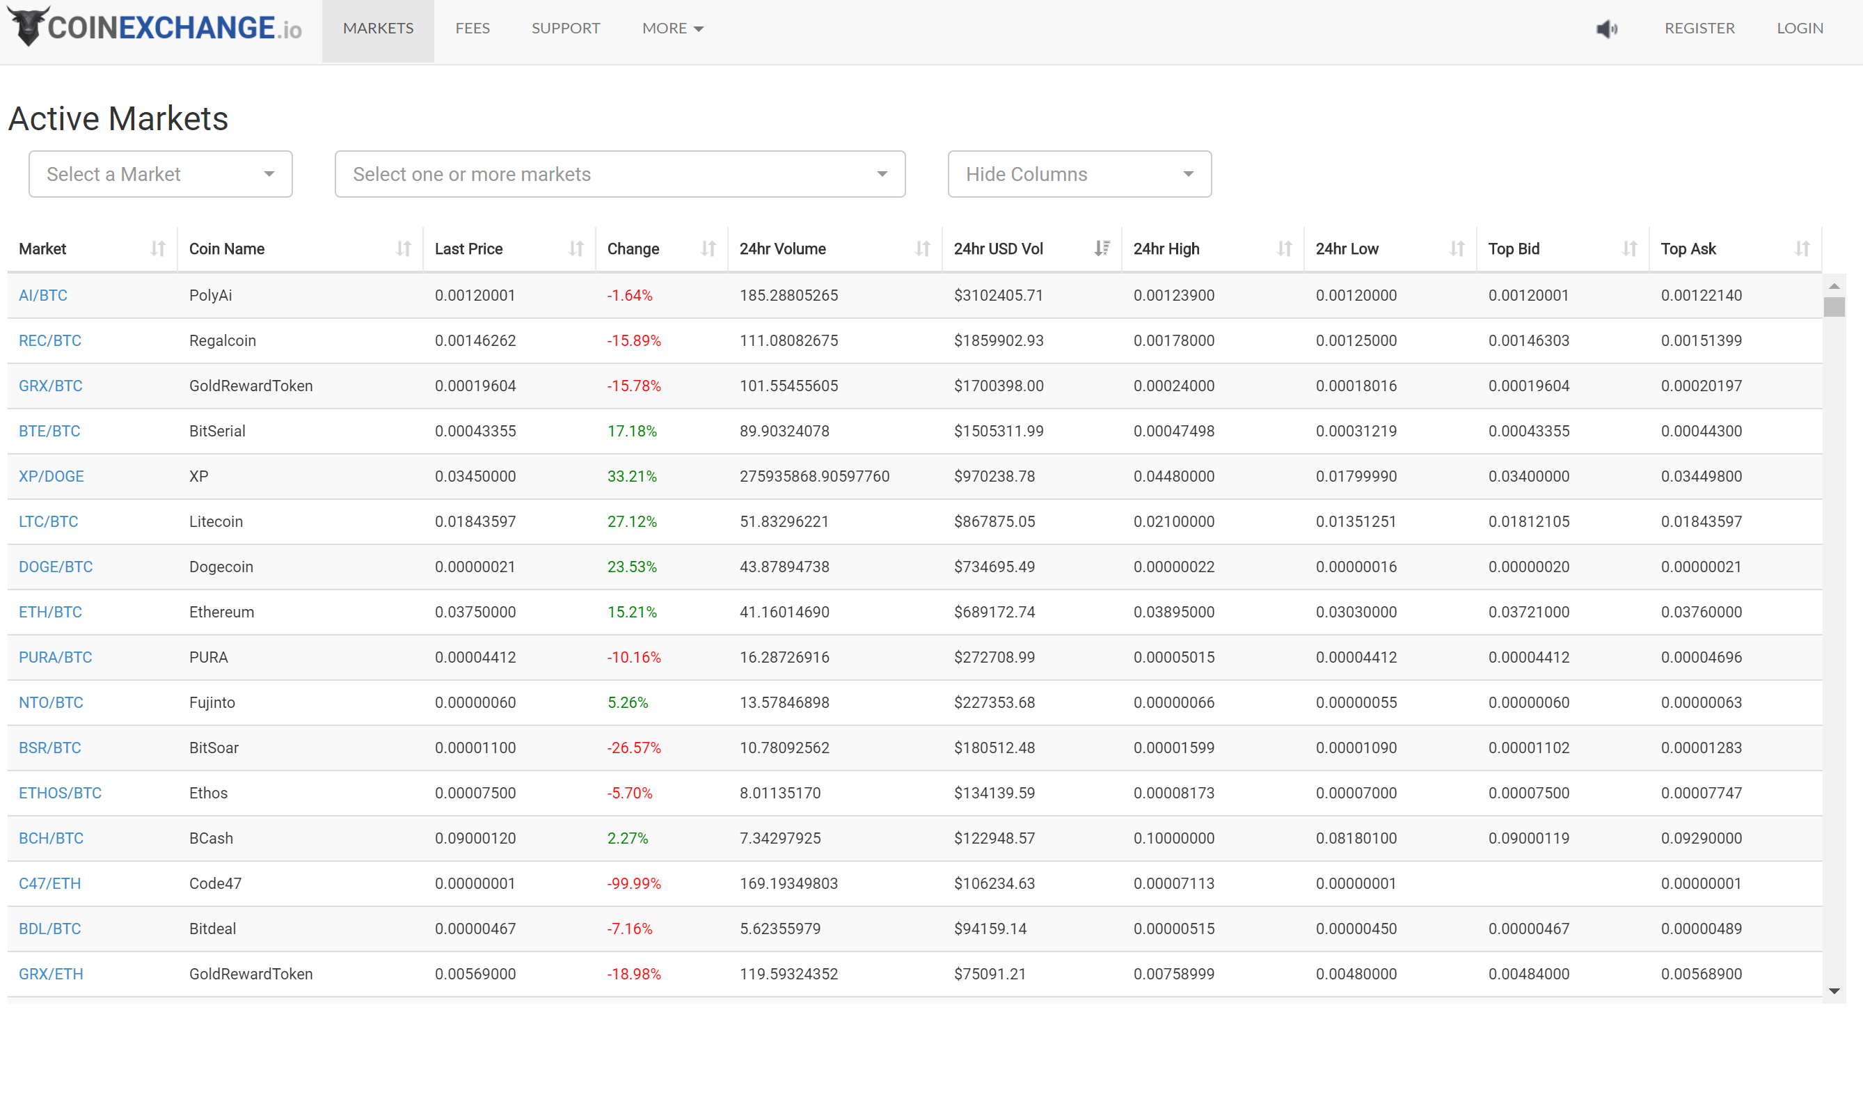Viewport: 1863px width, 1113px height.
Task: Sort by Top Ask column arrows
Action: pos(1802,248)
